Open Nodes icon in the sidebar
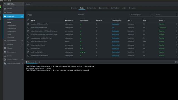 pyautogui.click(x=5, y=12)
